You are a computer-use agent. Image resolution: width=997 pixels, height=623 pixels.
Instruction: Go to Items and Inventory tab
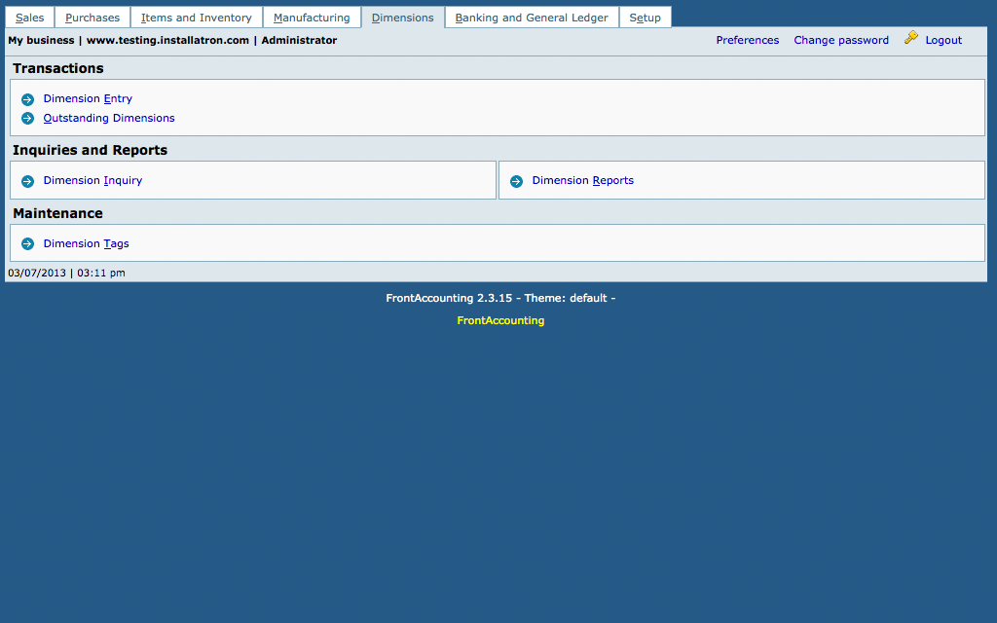tap(197, 18)
